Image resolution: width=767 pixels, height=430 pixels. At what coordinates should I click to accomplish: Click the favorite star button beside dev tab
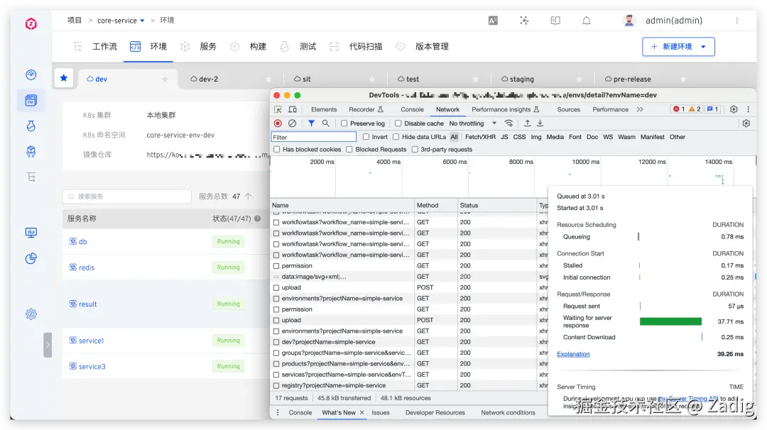click(64, 78)
